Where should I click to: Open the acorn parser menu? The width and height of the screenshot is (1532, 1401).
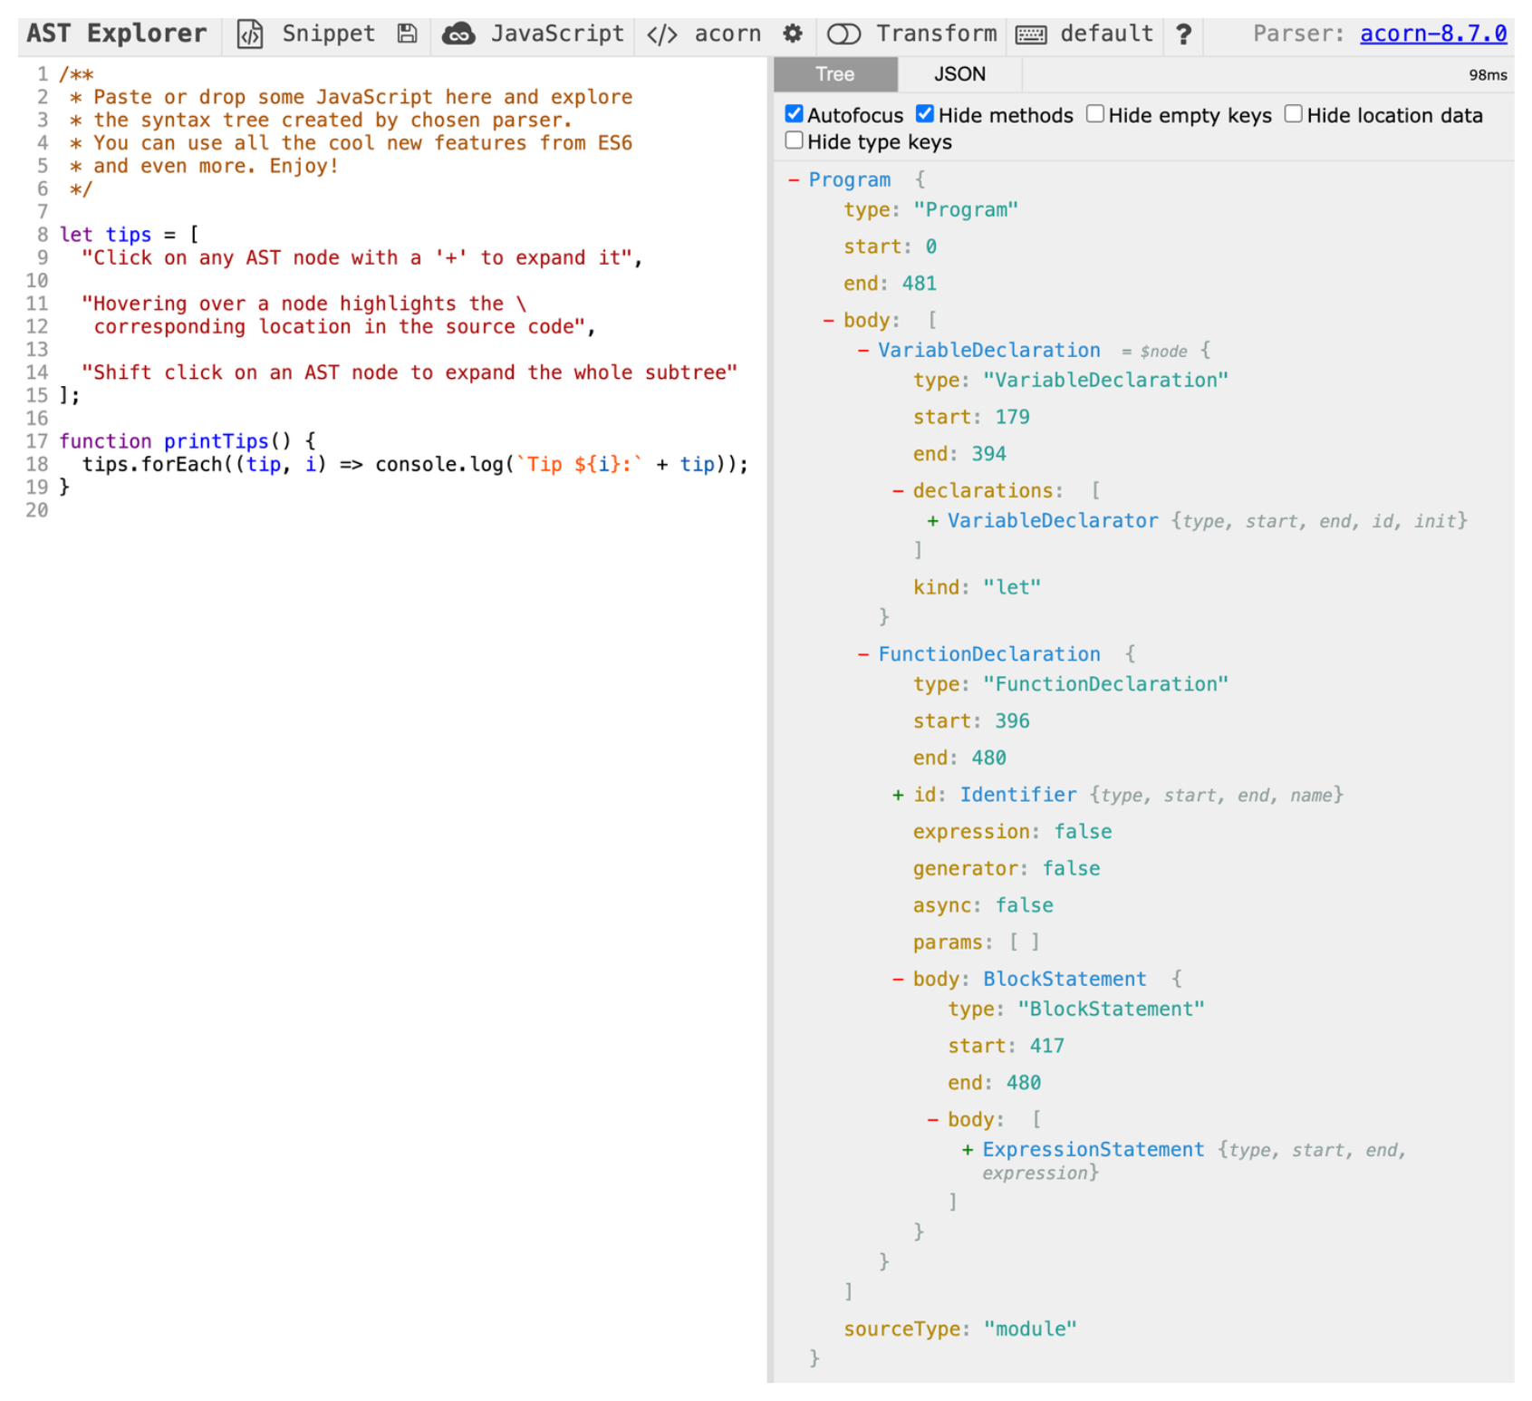tap(727, 34)
